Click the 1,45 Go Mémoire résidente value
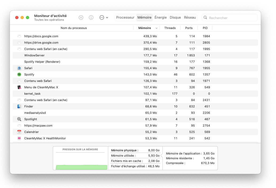This screenshot has height=188, width=276. click(209, 158)
